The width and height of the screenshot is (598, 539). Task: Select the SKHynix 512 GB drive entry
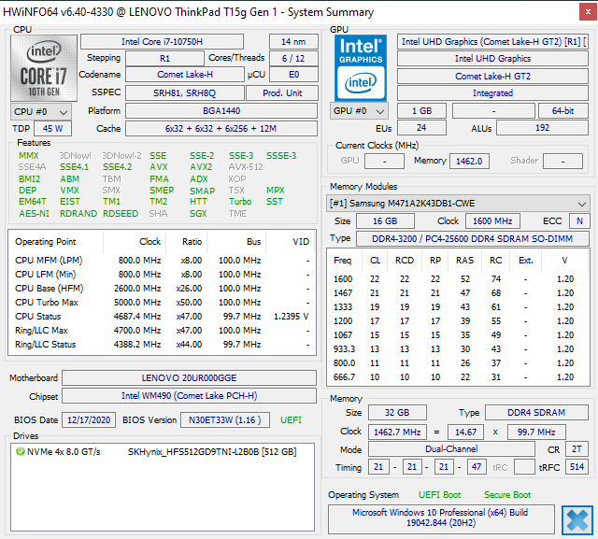[x=212, y=451]
